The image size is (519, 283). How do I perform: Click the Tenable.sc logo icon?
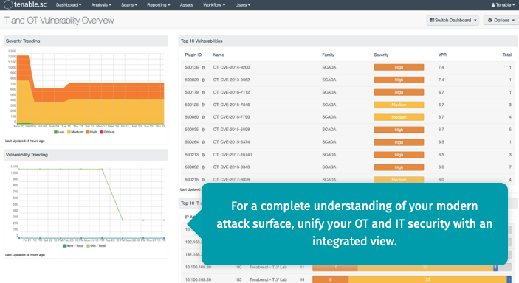pyautogui.click(x=8, y=4)
